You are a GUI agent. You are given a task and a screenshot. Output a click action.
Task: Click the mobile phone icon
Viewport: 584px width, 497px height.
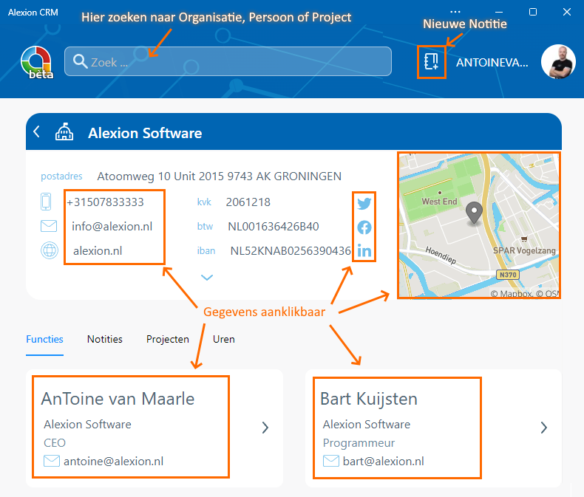pos(46,202)
